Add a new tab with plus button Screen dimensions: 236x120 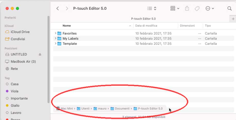pos(233,19)
